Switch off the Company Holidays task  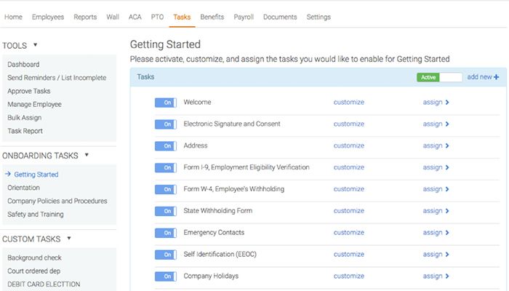pyautogui.click(x=165, y=277)
